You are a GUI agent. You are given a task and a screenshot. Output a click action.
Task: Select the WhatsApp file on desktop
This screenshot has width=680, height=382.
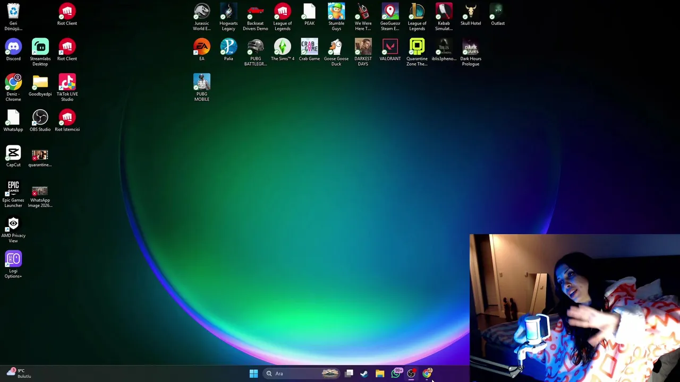pyautogui.click(x=13, y=120)
